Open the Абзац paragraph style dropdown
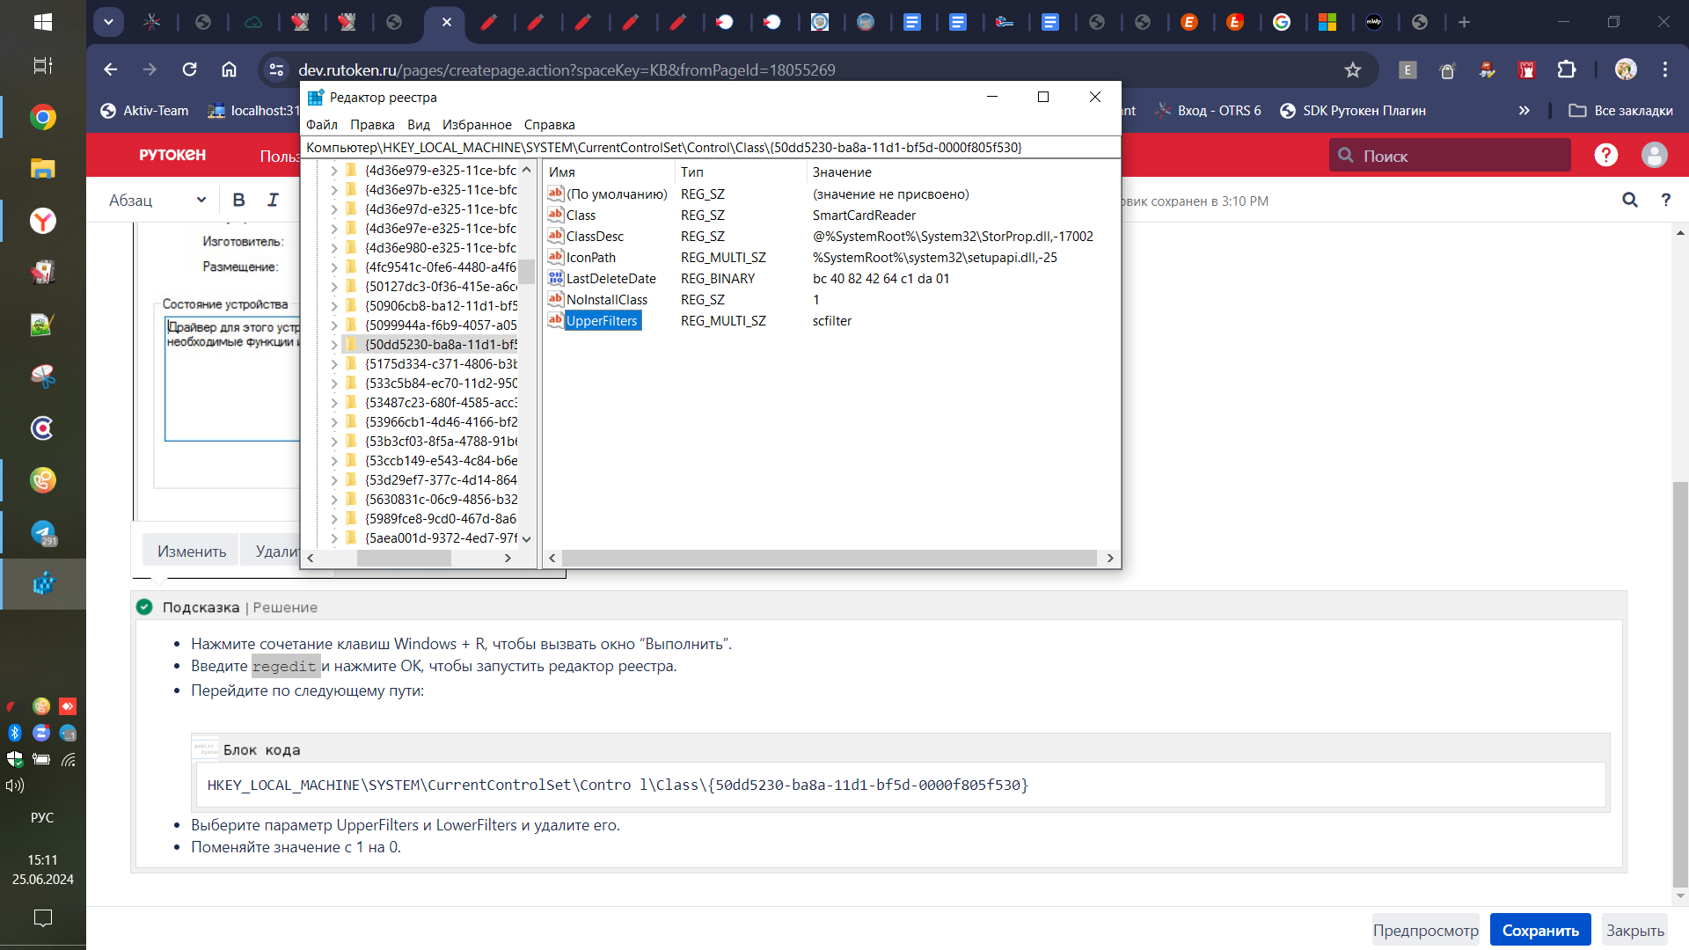Screen dimensions: 1689x950 click(157, 200)
